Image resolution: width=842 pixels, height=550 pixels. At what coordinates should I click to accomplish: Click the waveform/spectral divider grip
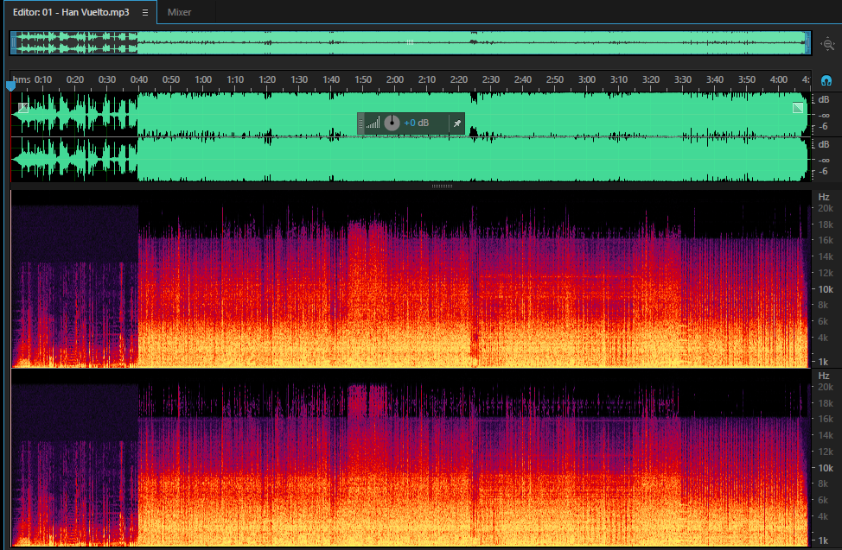tap(442, 186)
